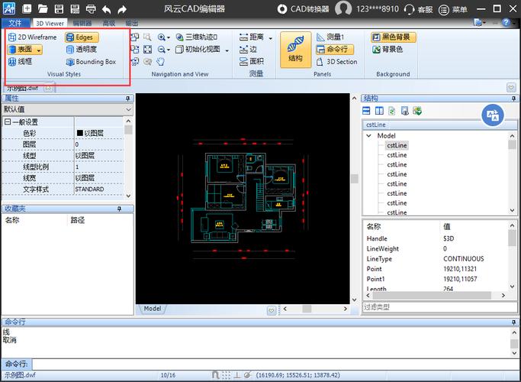Open the help question mark icon
Screen dimensions: 521x382
(x=506, y=23)
